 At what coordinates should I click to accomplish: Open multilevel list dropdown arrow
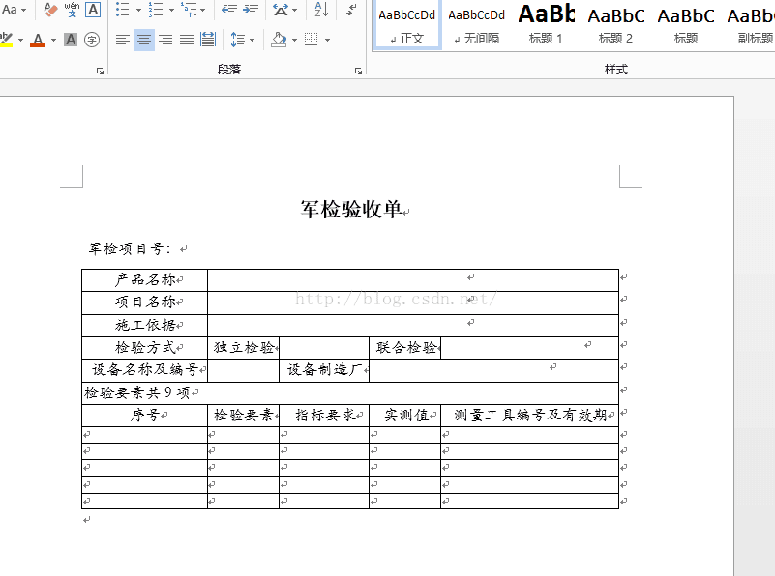202,10
